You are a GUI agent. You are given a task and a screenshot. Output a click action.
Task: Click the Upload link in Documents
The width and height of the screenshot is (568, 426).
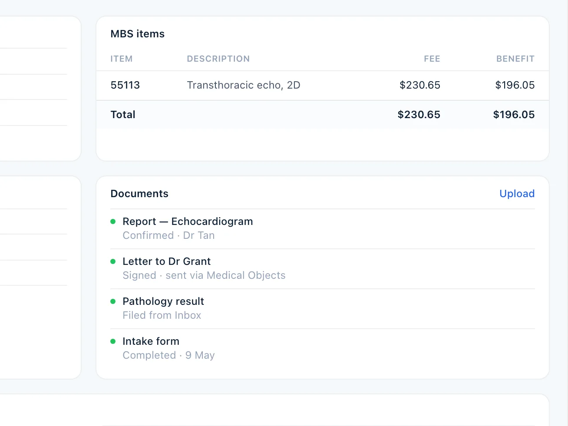(517, 194)
